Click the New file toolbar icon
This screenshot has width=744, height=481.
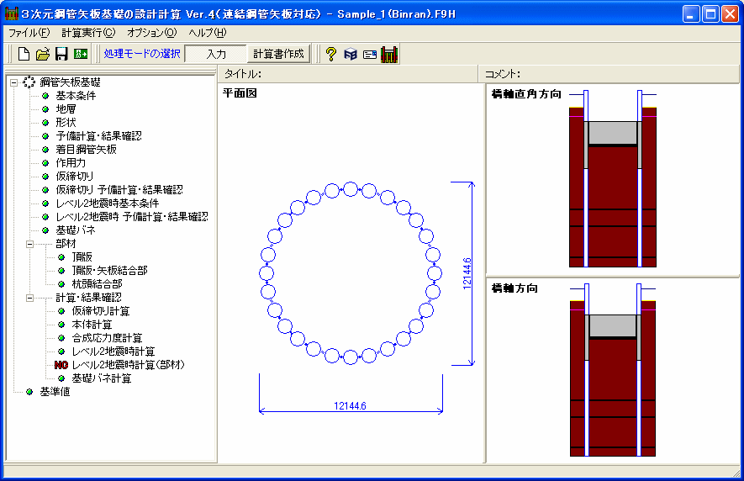click(x=24, y=54)
